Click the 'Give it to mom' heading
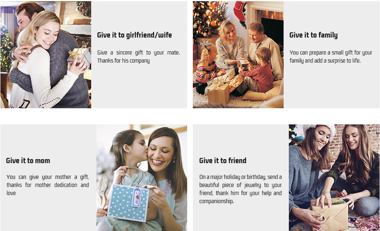 pos(28,161)
